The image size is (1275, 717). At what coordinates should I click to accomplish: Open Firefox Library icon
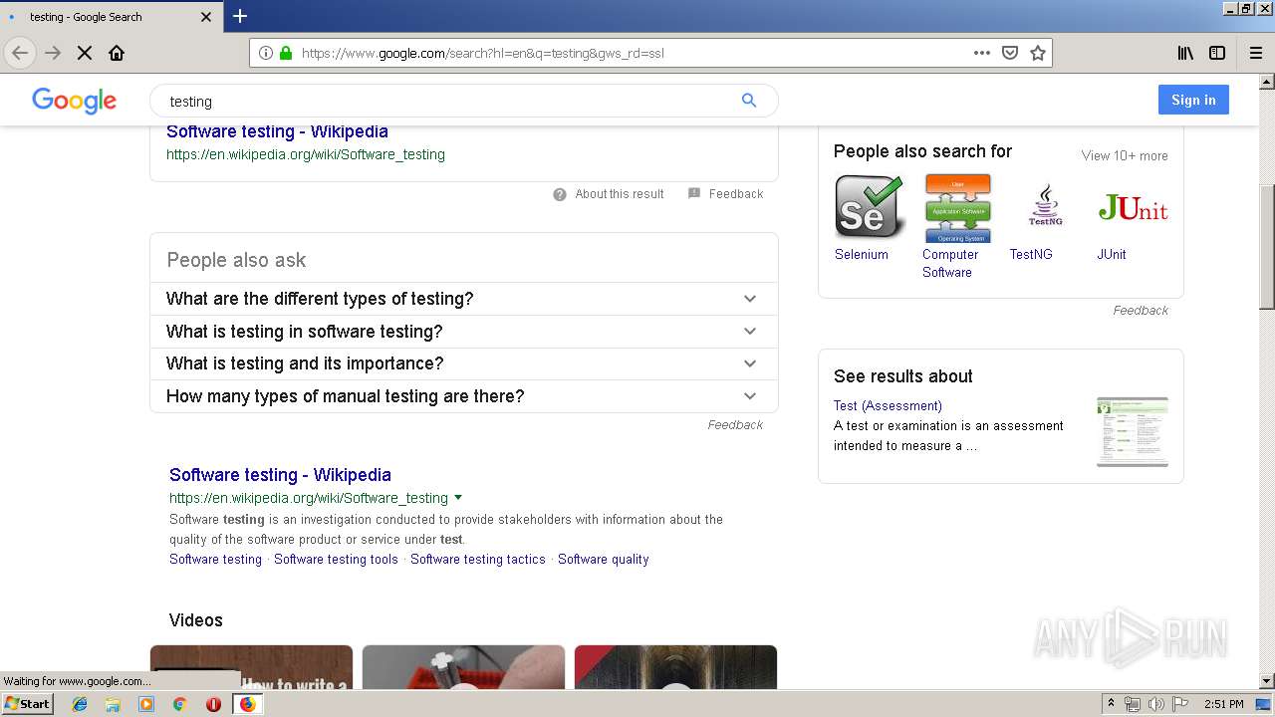[1185, 53]
